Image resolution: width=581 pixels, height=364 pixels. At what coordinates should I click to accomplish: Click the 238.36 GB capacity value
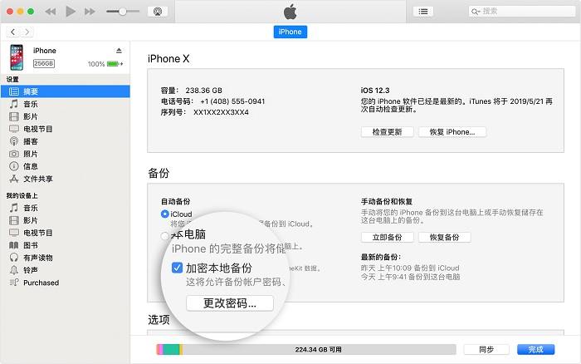[204, 91]
